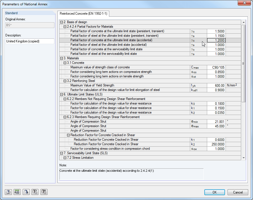Select row 'Maximum value of strength class of concrete'

pyautogui.click(x=150, y=67)
